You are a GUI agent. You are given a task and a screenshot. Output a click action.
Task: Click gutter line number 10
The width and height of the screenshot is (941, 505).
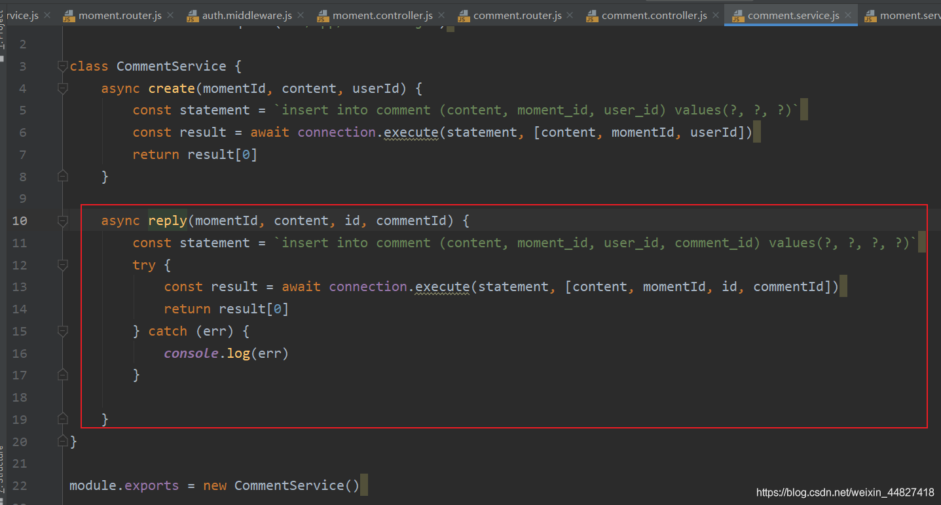[20, 220]
